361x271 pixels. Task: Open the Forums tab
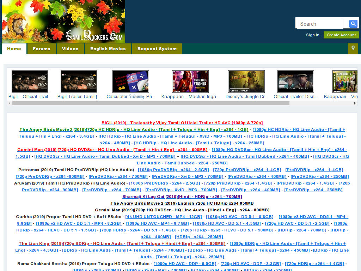click(x=42, y=49)
